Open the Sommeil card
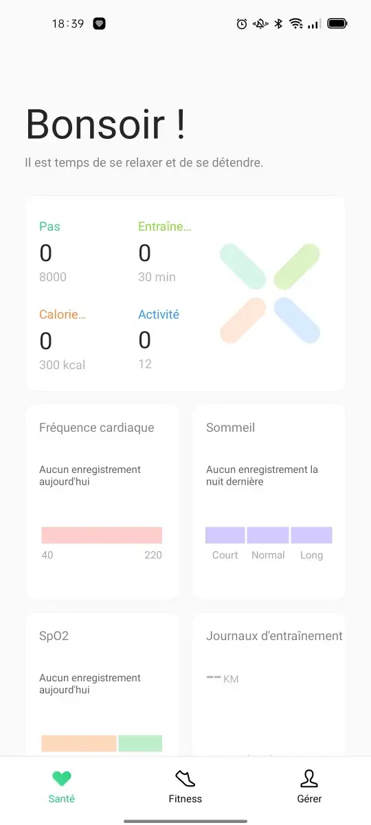 pyautogui.click(x=269, y=501)
